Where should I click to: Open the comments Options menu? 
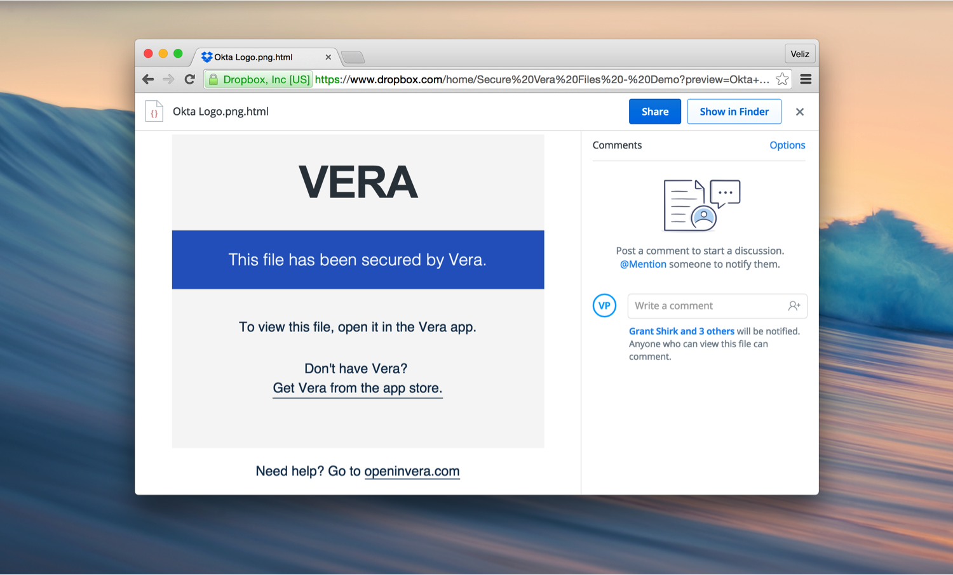point(787,145)
